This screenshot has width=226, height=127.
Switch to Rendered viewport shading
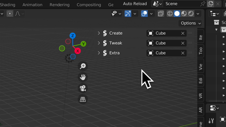[x=191, y=14]
